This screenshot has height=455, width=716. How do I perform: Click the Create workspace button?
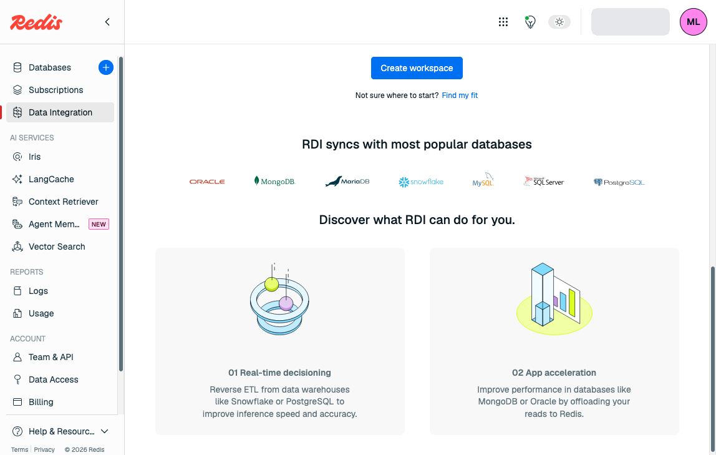click(x=417, y=68)
